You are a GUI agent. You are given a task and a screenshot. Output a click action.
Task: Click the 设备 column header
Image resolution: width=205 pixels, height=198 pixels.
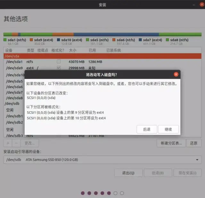pyautogui.click(x=9, y=50)
